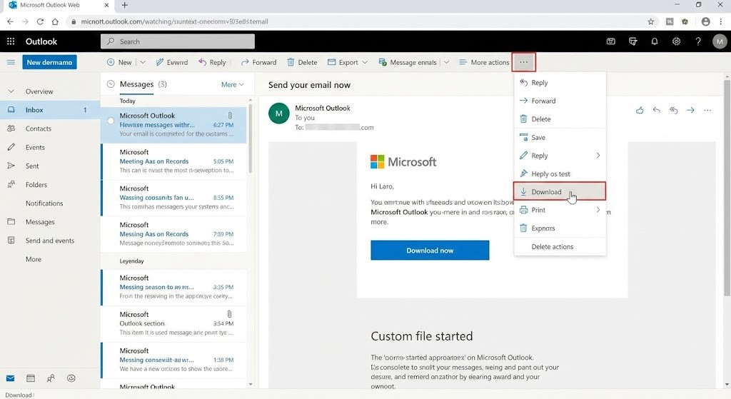Viewport: 731px width, 399px height.
Task: Expand the Message ennals dropdown arrow
Action: point(446,62)
